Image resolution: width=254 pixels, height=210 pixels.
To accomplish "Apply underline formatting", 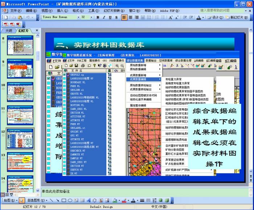I will pos(109,17).
